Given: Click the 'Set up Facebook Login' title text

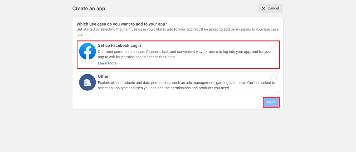Looking at the screenshot, I should (x=119, y=45).
